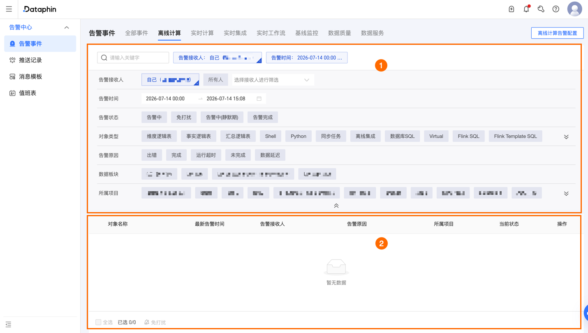Click the Dataphin logo
Image resolution: width=588 pixels, height=333 pixels.
coord(40,9)
